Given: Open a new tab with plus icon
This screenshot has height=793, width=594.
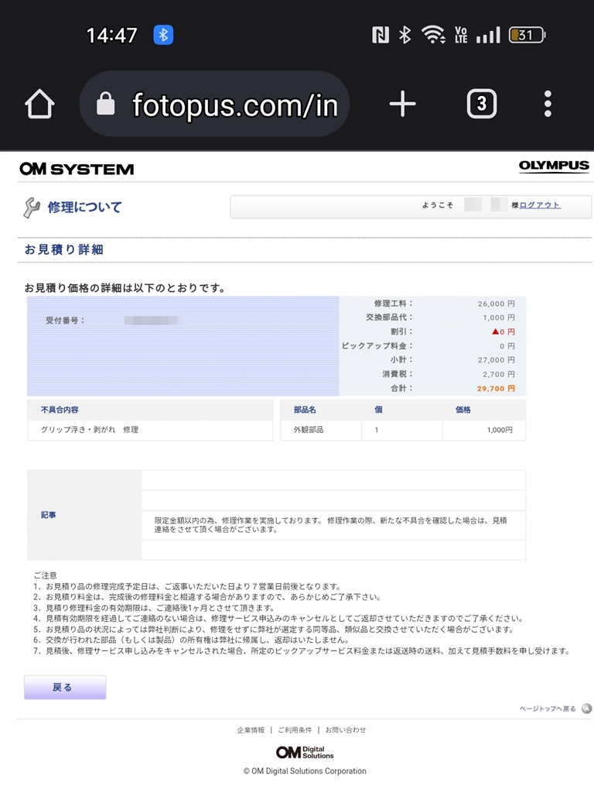Looking at the screenshot, I should tap(402, 105).
